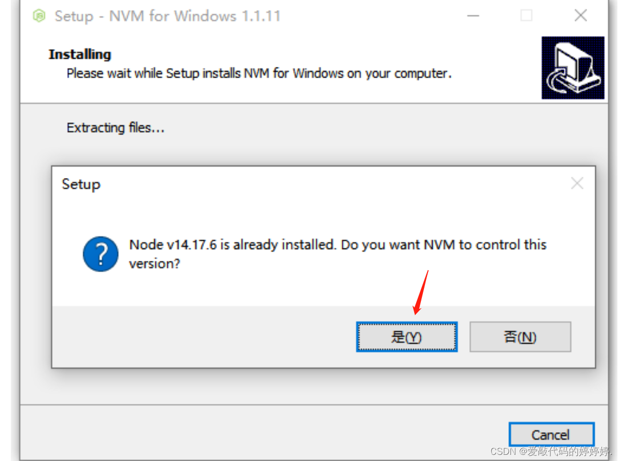The width and height of the screenshot is (620, 461).
Task: Confirm NVM should control Node v14.17.6
Action: click(x=406, y=337)
